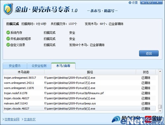
Task: Click path ending beep.sys
Action: click(x=70, y=104)
